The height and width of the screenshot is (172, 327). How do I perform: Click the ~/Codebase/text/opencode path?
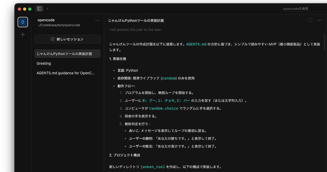click(59, 25)
